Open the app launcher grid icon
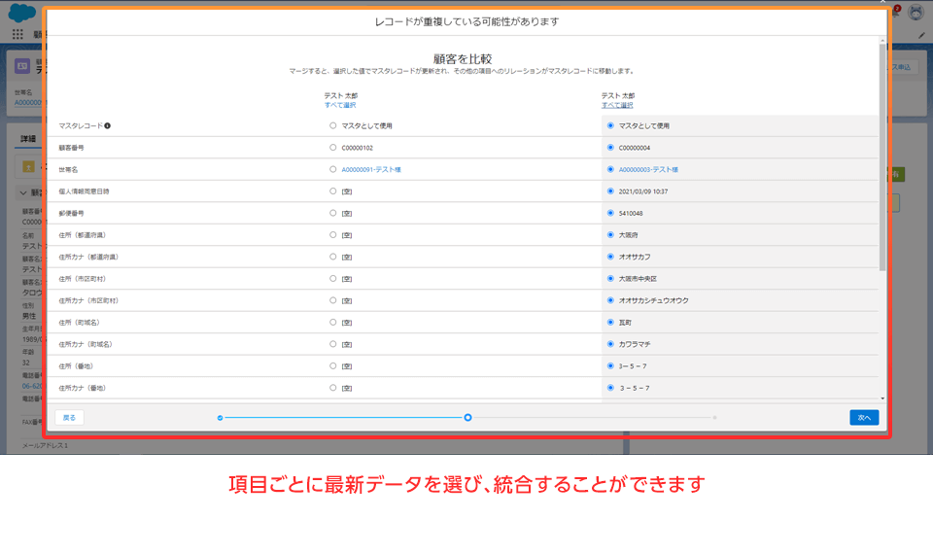This screenshot has height=554, width=933. 17,34
